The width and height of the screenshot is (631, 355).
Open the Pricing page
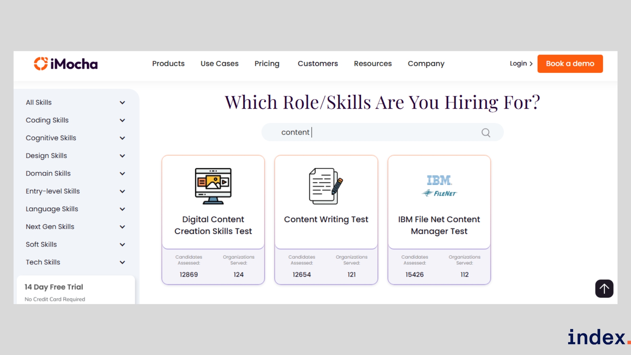[267, 63]
